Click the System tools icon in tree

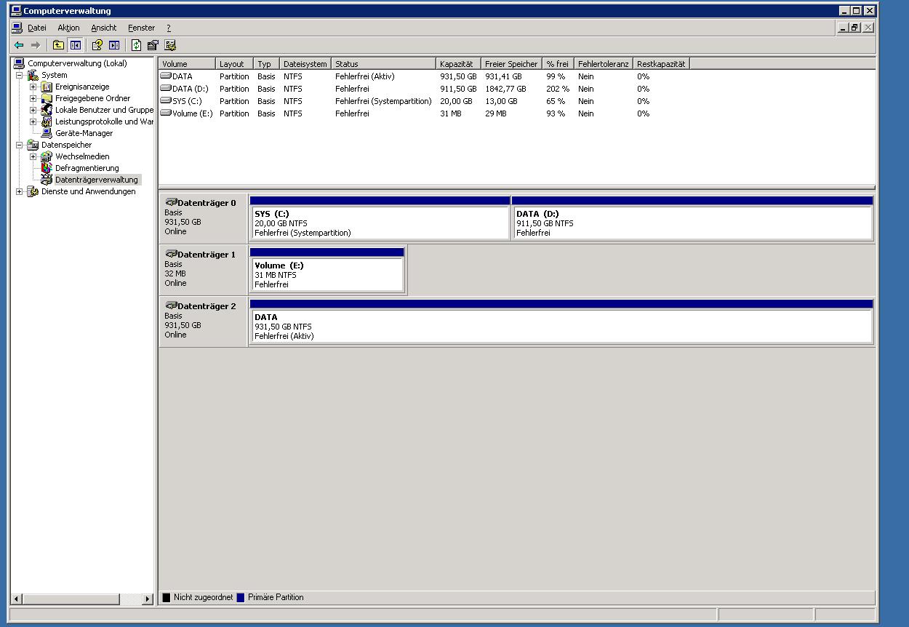[33, 75]
